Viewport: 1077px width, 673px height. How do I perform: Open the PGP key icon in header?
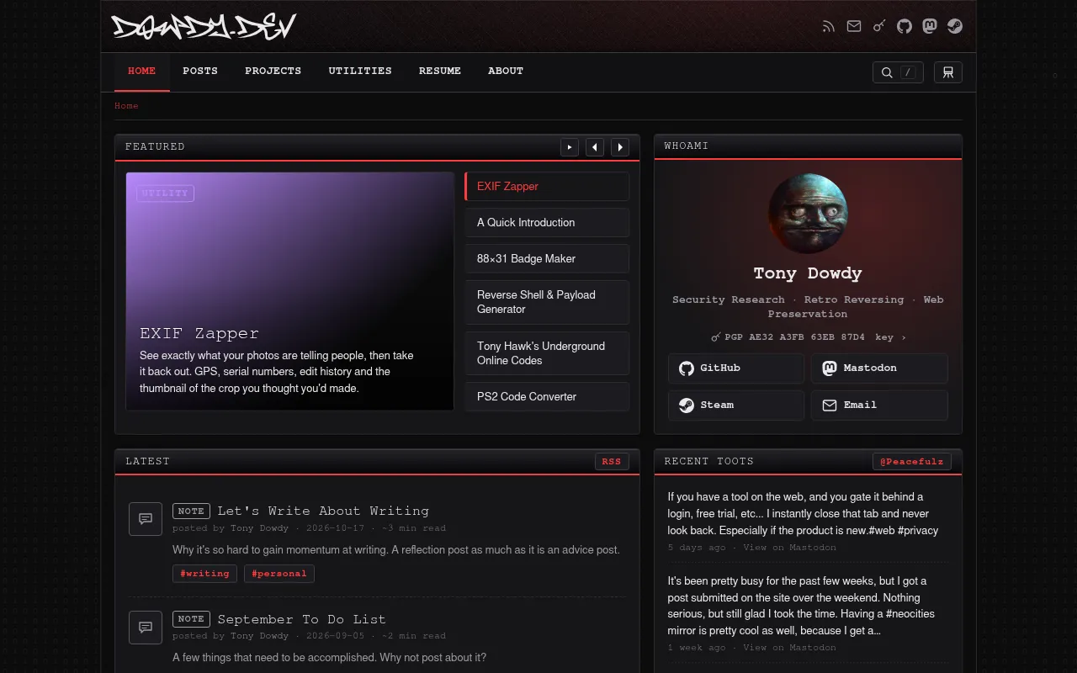879,26
